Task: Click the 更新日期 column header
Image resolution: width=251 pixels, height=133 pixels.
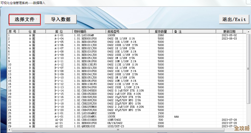Action: (229, 31)
